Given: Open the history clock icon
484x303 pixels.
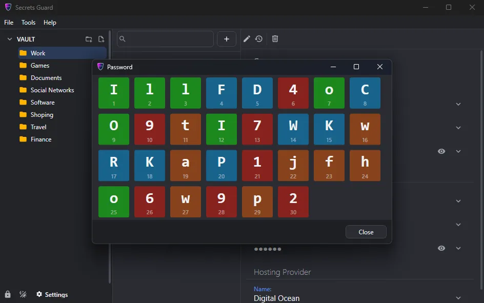Looking at the screenshot, I should pos(259,39).
